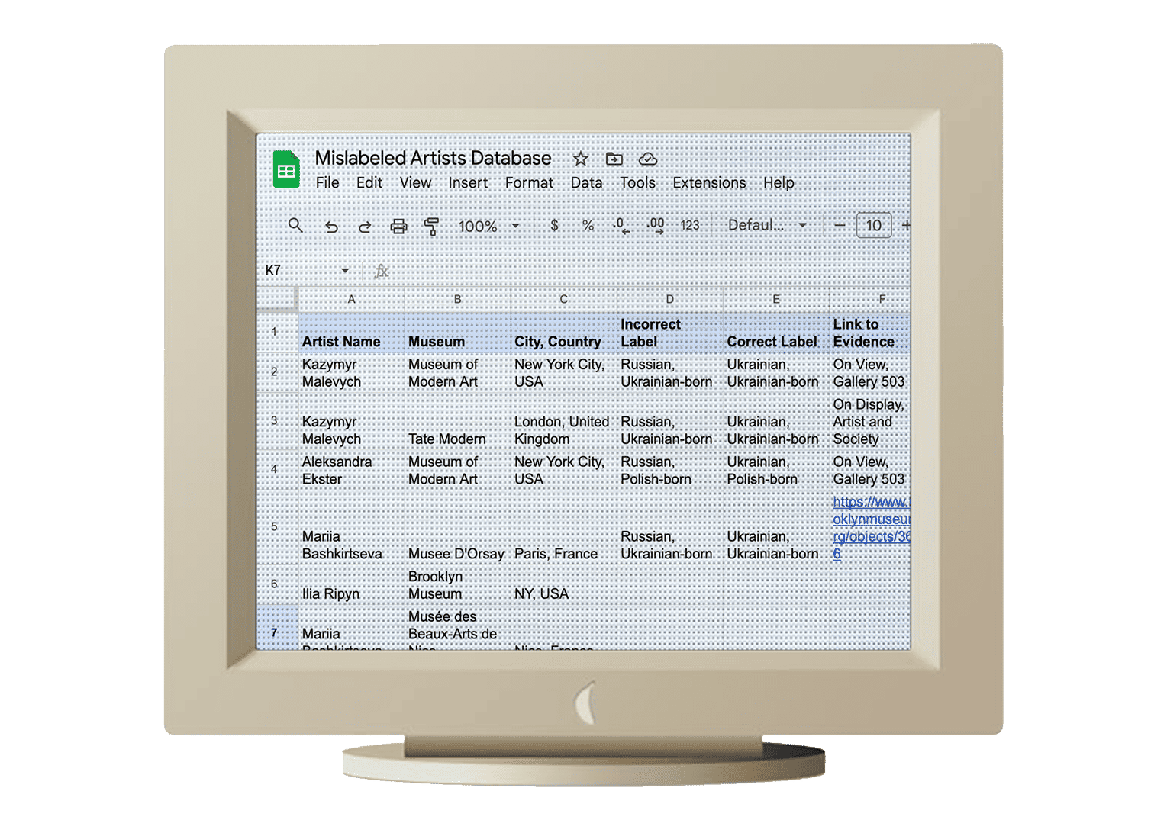1167x833 pixels.
Task: Select the 'Aleksandra Ekster' cell
Action: tap(351, 470)
